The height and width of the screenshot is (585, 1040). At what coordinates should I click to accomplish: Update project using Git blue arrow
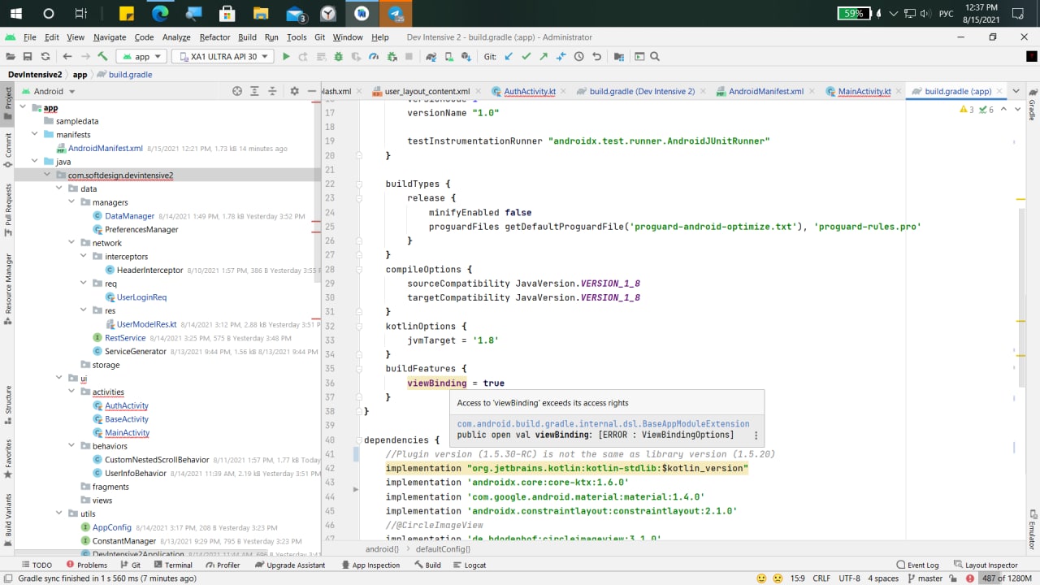click(509, 57)
